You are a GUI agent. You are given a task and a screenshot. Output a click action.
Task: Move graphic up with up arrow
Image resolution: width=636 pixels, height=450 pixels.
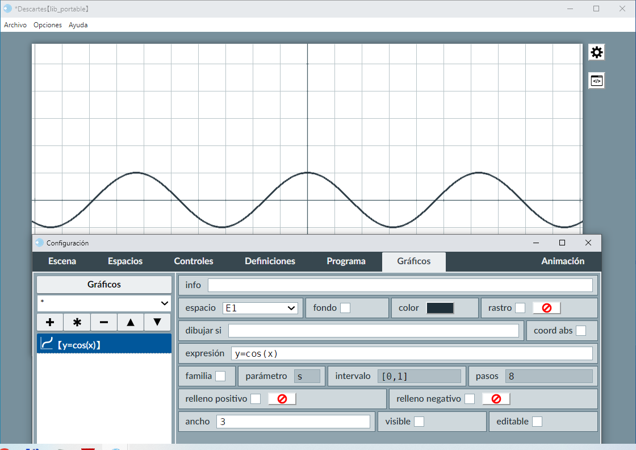(x=131, y=322)
